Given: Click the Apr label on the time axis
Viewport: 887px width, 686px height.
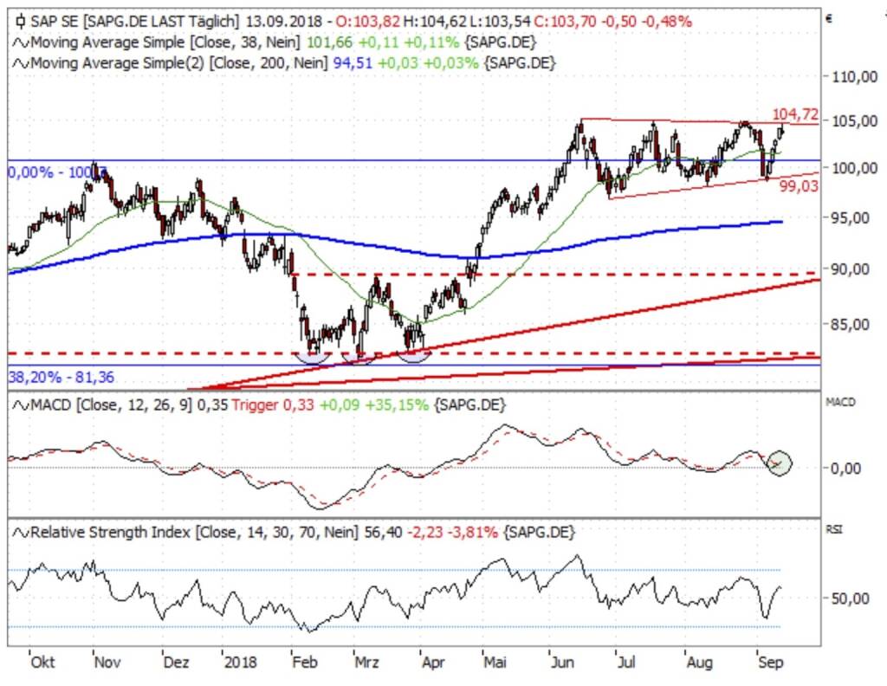Looking at the screenshot, I should pos(433,663).
